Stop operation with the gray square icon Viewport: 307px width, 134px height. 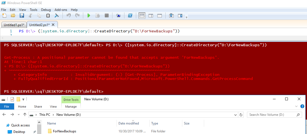pos(106,15)
